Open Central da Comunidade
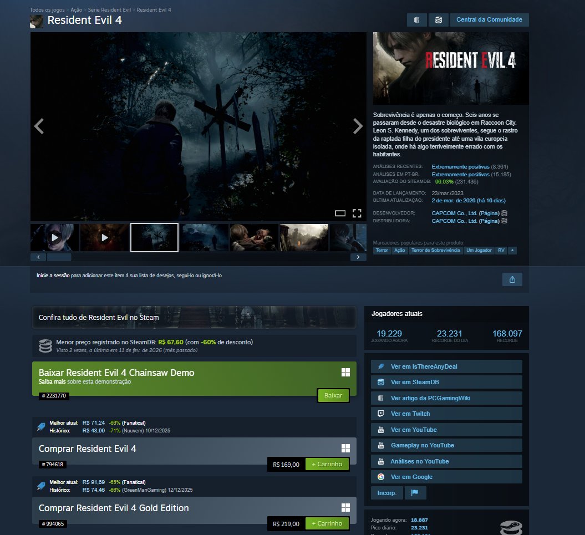Image resolution: width=585 pixels, height=535 pixels. [x=489, y=20]
